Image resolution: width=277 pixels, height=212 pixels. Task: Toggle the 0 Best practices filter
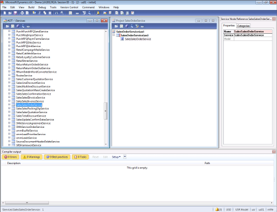tap(57, 157)
